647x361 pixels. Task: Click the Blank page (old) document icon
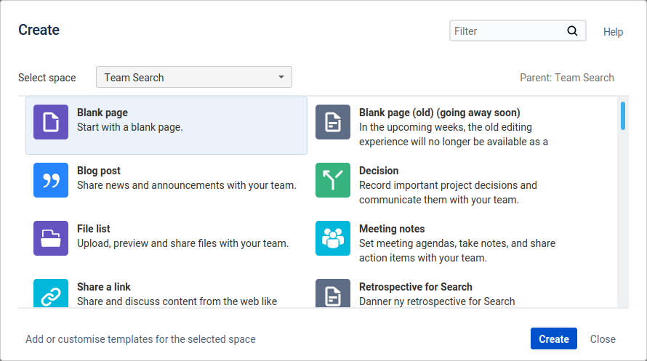point(333,122)
